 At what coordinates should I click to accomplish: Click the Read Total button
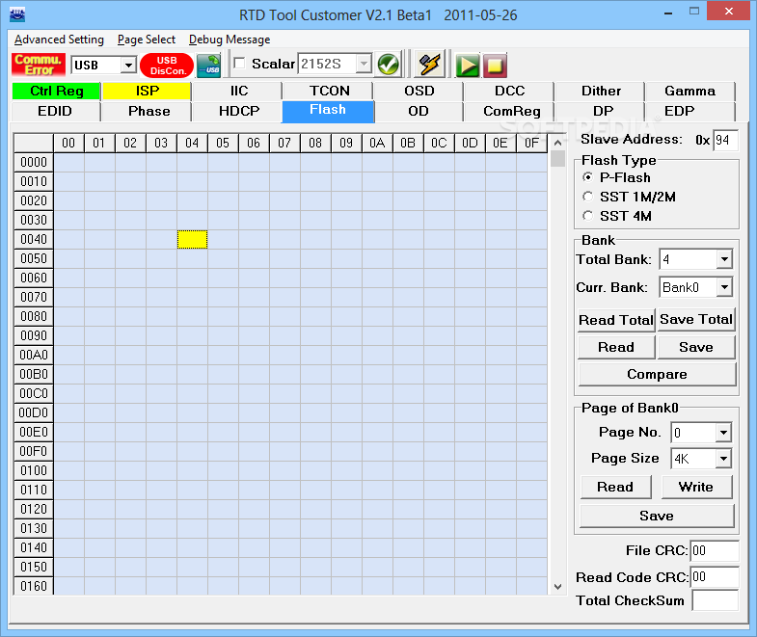click(x=616, y=320)
